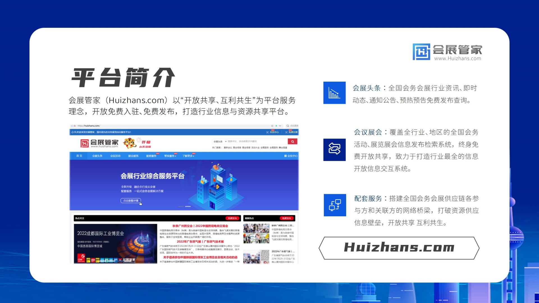Click the blue bar-chart icon for 会展头条
Screen dimensions: 539x303
point(334,93)
